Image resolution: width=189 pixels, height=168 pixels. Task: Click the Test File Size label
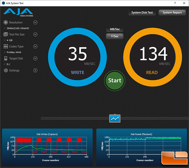click(x=17, y=34)
